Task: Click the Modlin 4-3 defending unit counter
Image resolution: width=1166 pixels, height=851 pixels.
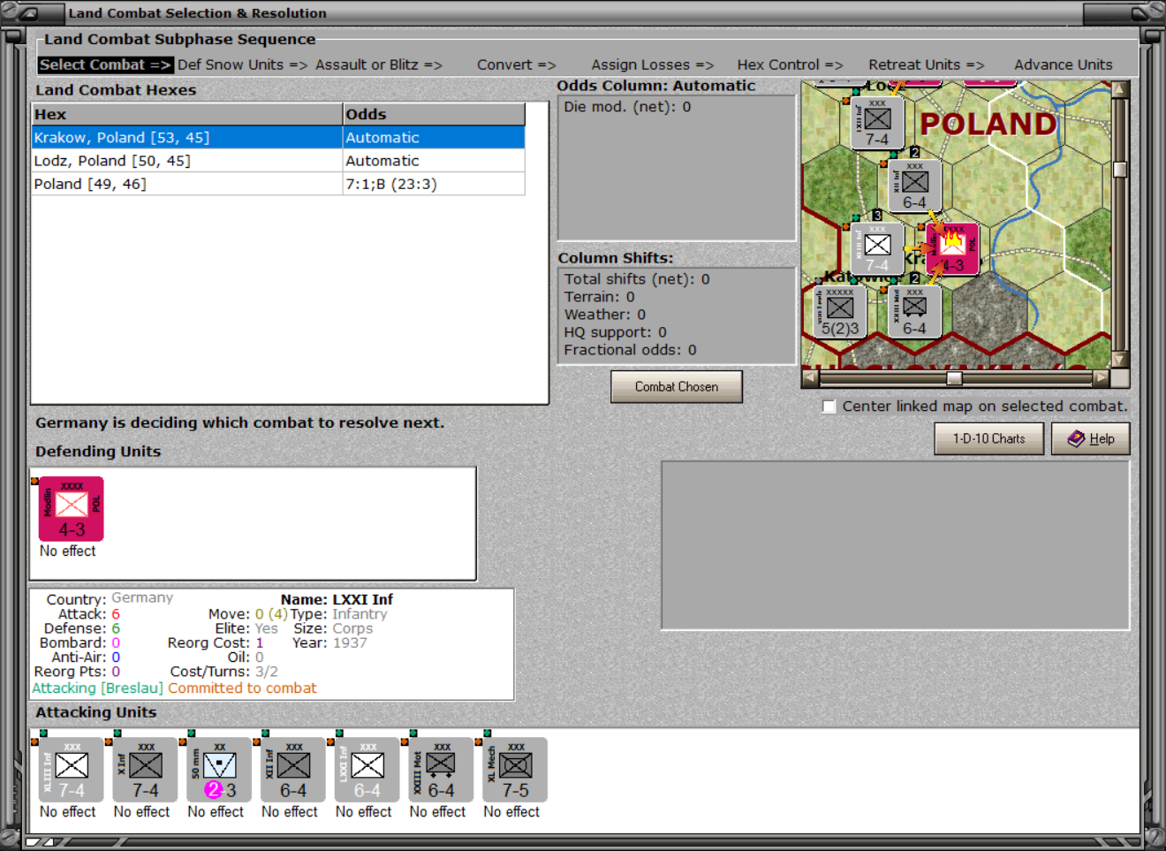Action: click(x=72, y=509)
